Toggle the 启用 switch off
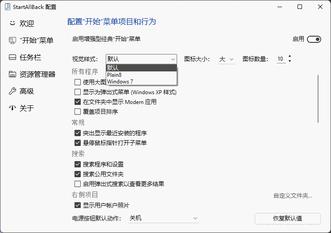This screenshot has width=331, height=233. click(314, 39)
